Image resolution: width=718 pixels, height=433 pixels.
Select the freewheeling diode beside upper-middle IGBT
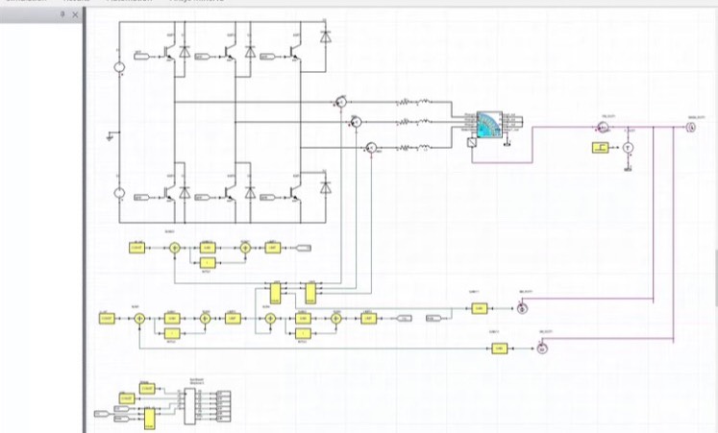[250, 52]
